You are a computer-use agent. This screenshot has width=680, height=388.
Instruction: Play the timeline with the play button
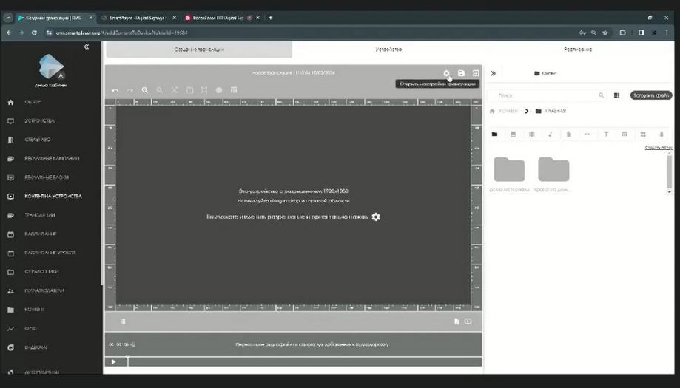point(114,362)
